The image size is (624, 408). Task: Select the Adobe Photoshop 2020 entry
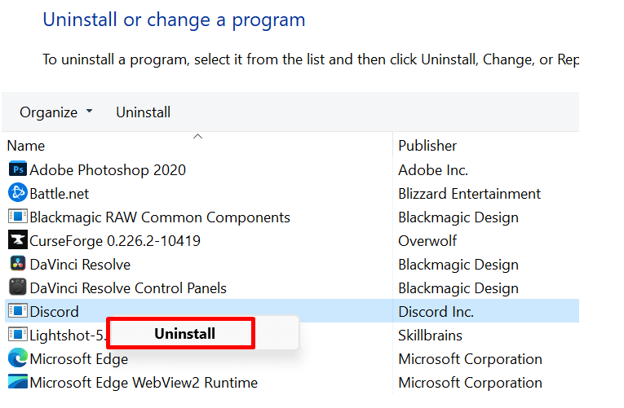pyautogui.click(x=108, y=170)
